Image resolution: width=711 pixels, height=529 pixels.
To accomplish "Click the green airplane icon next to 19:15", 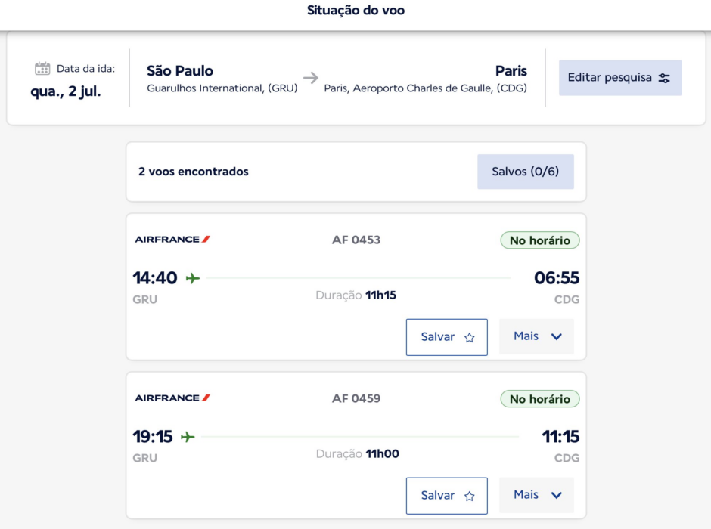I will 188,437.
